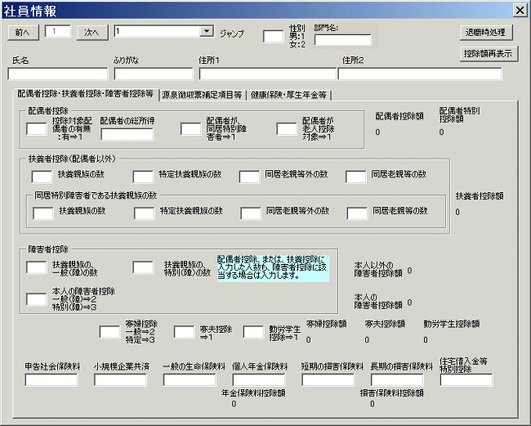Open the 健康保険・厚生年金等 tab
531x426 pixels.
click(x=290, y=94)
